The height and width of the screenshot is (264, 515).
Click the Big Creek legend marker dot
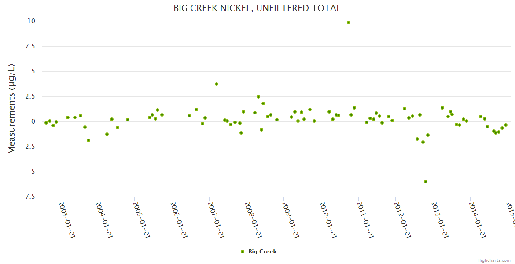pos(243,252)
